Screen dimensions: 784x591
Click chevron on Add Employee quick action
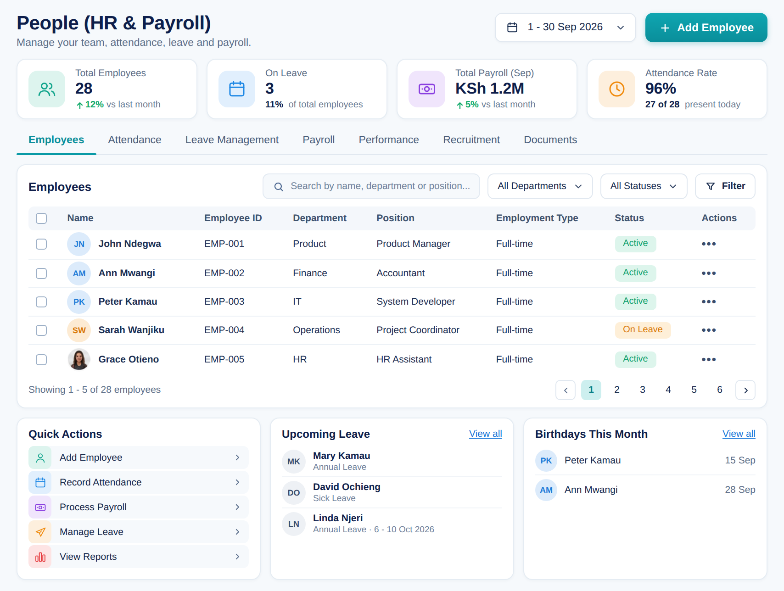[237, 457]
